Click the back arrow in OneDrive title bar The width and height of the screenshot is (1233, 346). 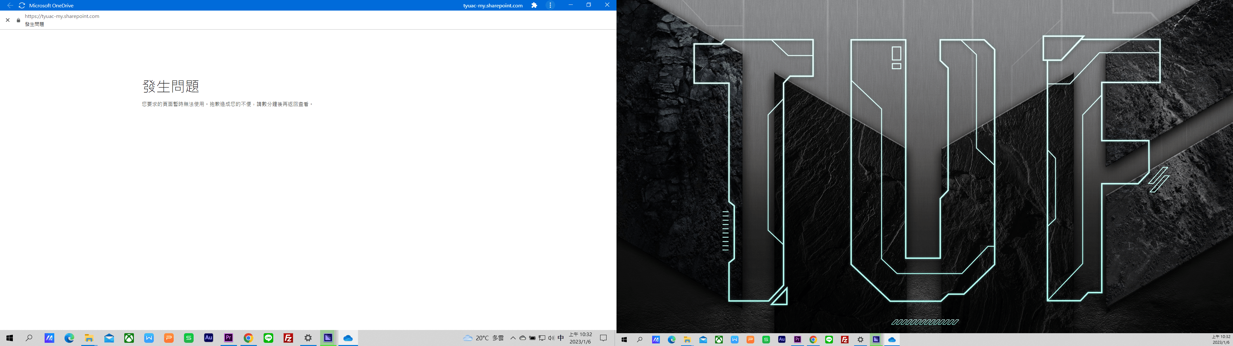click(x=10, y=5)
